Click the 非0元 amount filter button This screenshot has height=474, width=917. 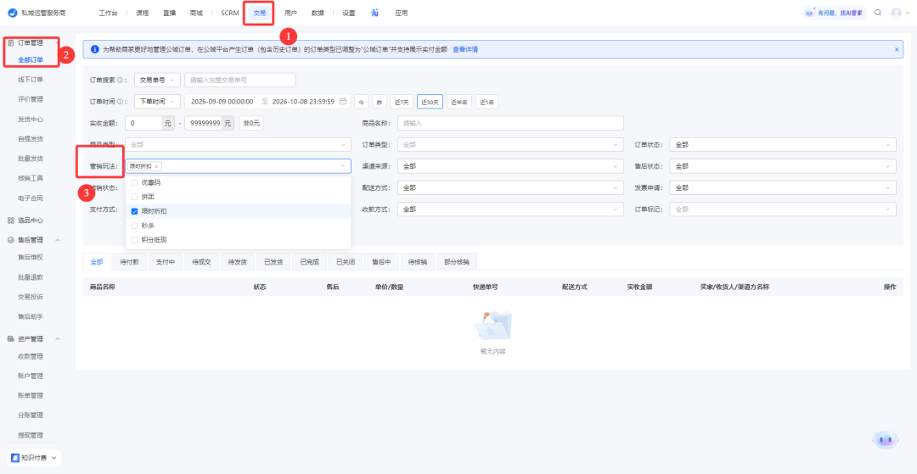tap(251, 123)
